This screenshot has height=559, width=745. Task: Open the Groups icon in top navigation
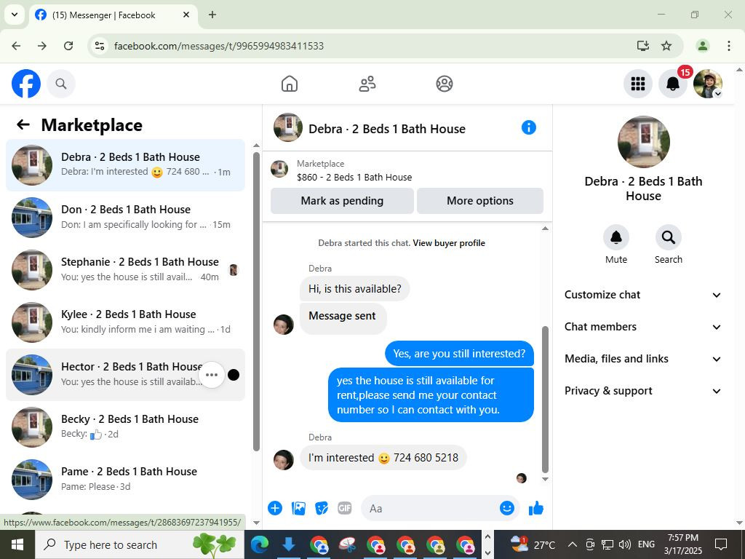[445, 84]
